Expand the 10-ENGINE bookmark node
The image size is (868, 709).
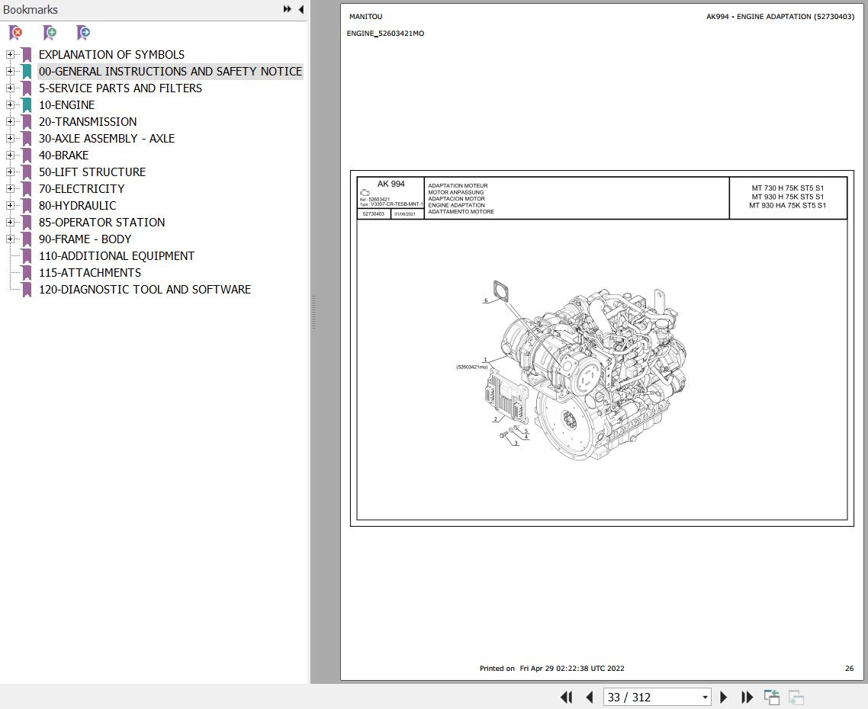pyautogui.click(x=10, y=105)
